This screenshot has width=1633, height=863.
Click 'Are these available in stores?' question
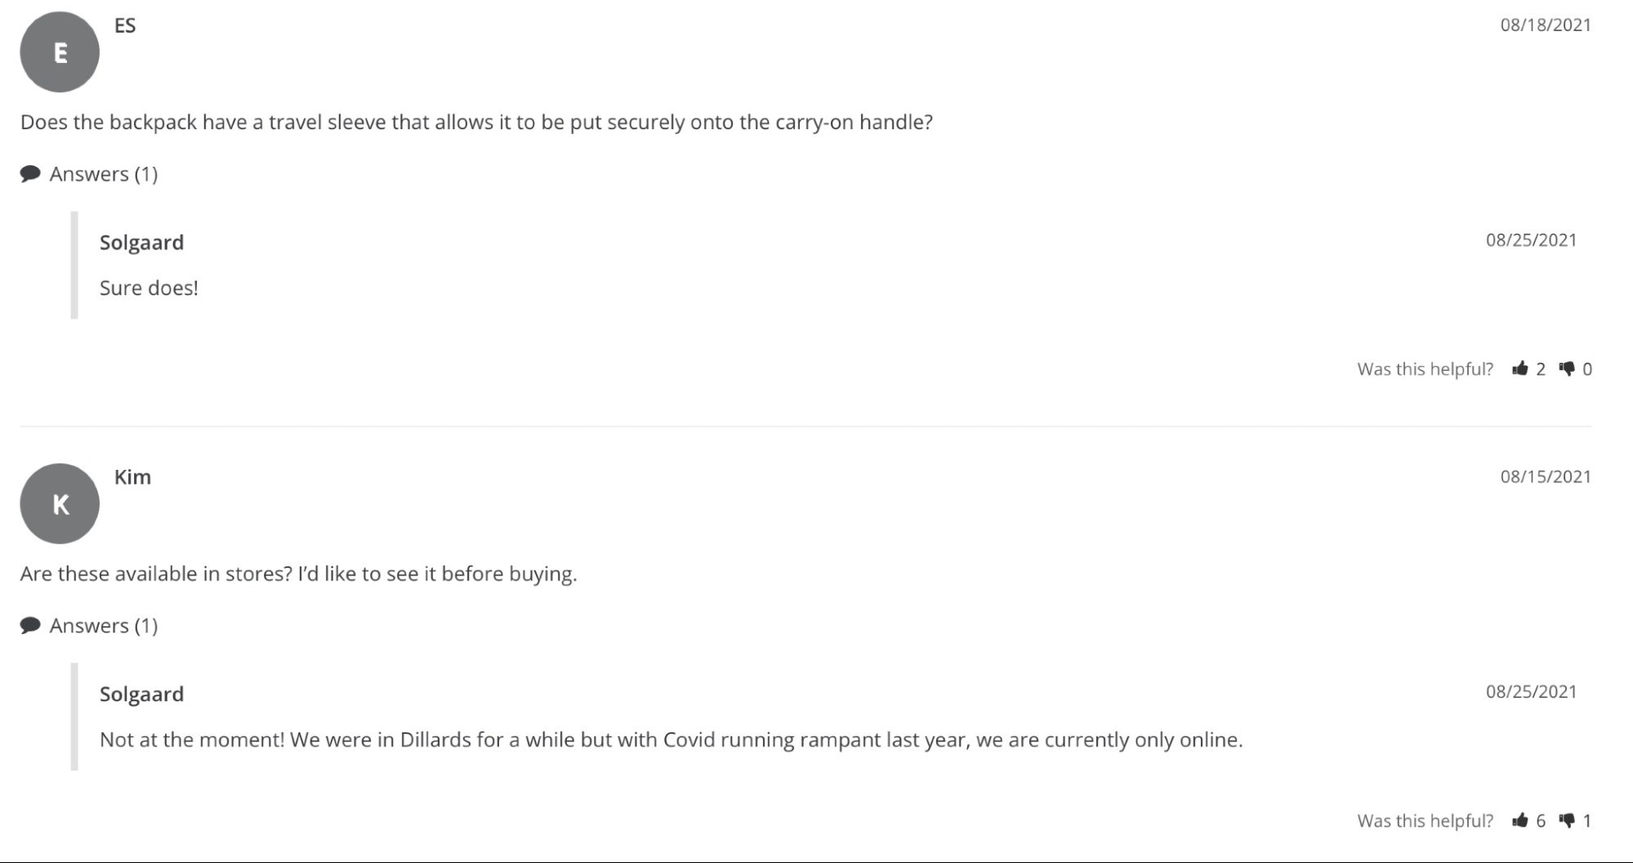tap(298, 575)
